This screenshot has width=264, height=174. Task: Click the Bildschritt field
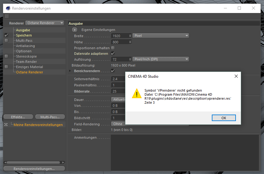pyautogui.click(x=118, y=118)
